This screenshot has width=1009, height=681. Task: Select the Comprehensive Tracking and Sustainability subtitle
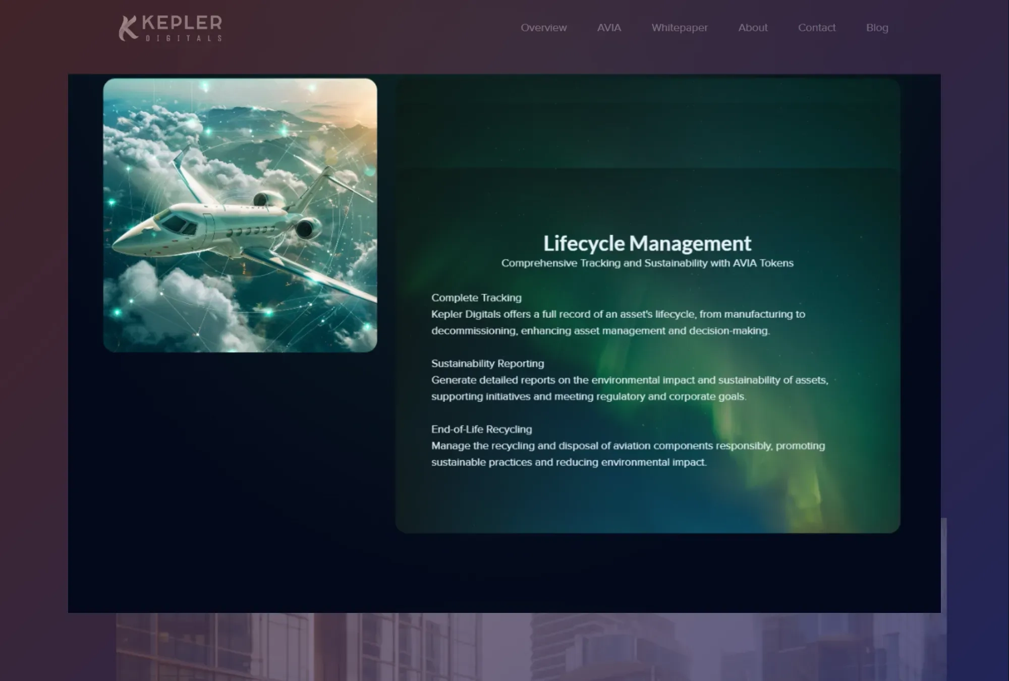point(647,263)
